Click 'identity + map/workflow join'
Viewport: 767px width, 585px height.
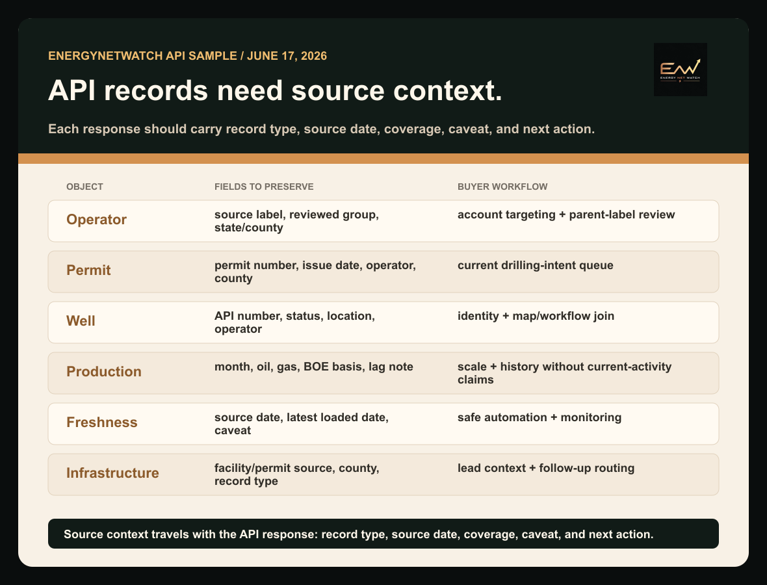coord(536,316)
